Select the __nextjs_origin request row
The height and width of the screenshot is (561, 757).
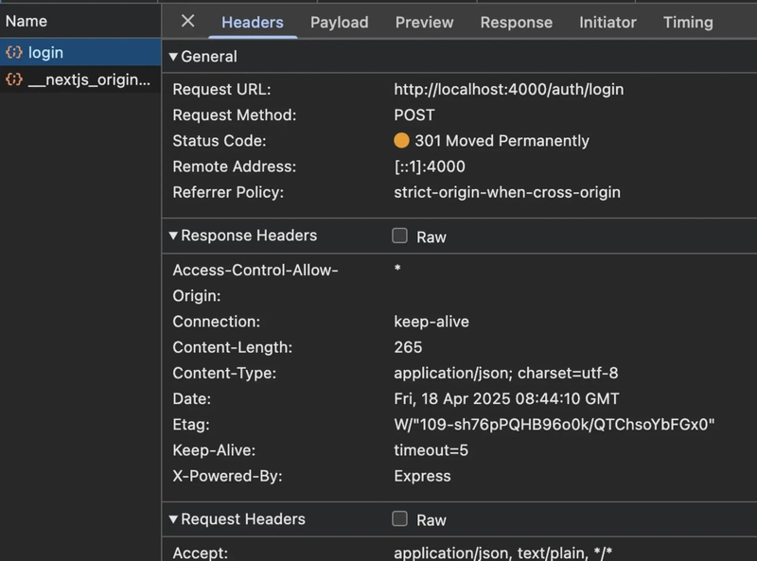click(80, 79)
